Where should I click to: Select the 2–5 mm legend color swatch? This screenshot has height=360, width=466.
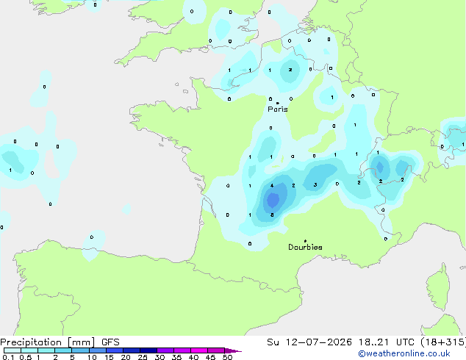63,350
